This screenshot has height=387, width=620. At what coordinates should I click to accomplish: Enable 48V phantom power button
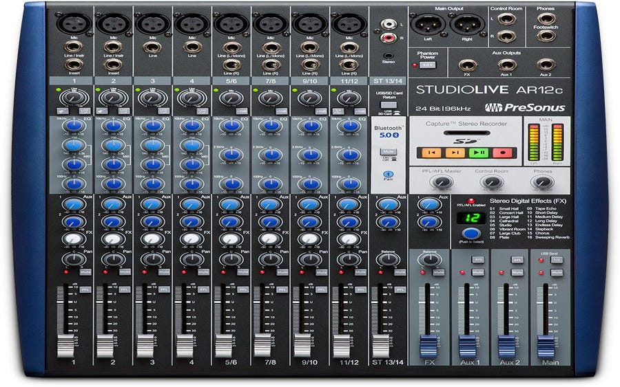[427, 65]
